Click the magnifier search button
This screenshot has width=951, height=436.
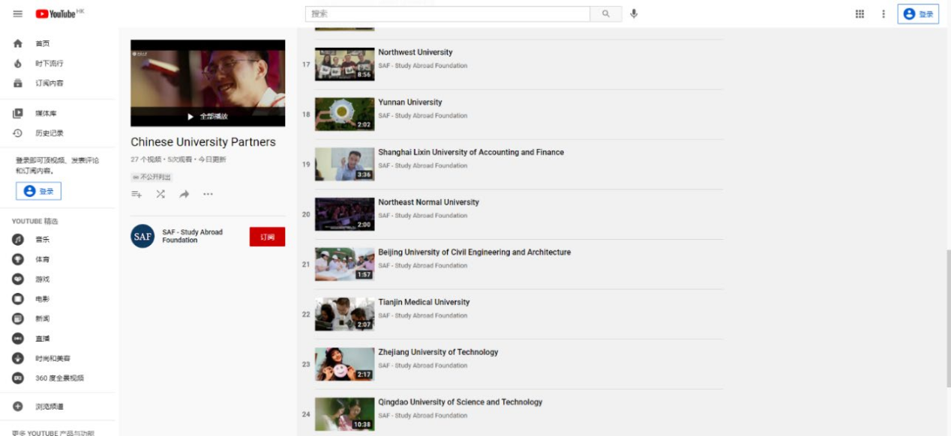click(x=606, y=14)
